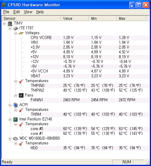This screenshot has height=166, width=151.
Task: Collapse the Voltages group
Action: point(15,34)
